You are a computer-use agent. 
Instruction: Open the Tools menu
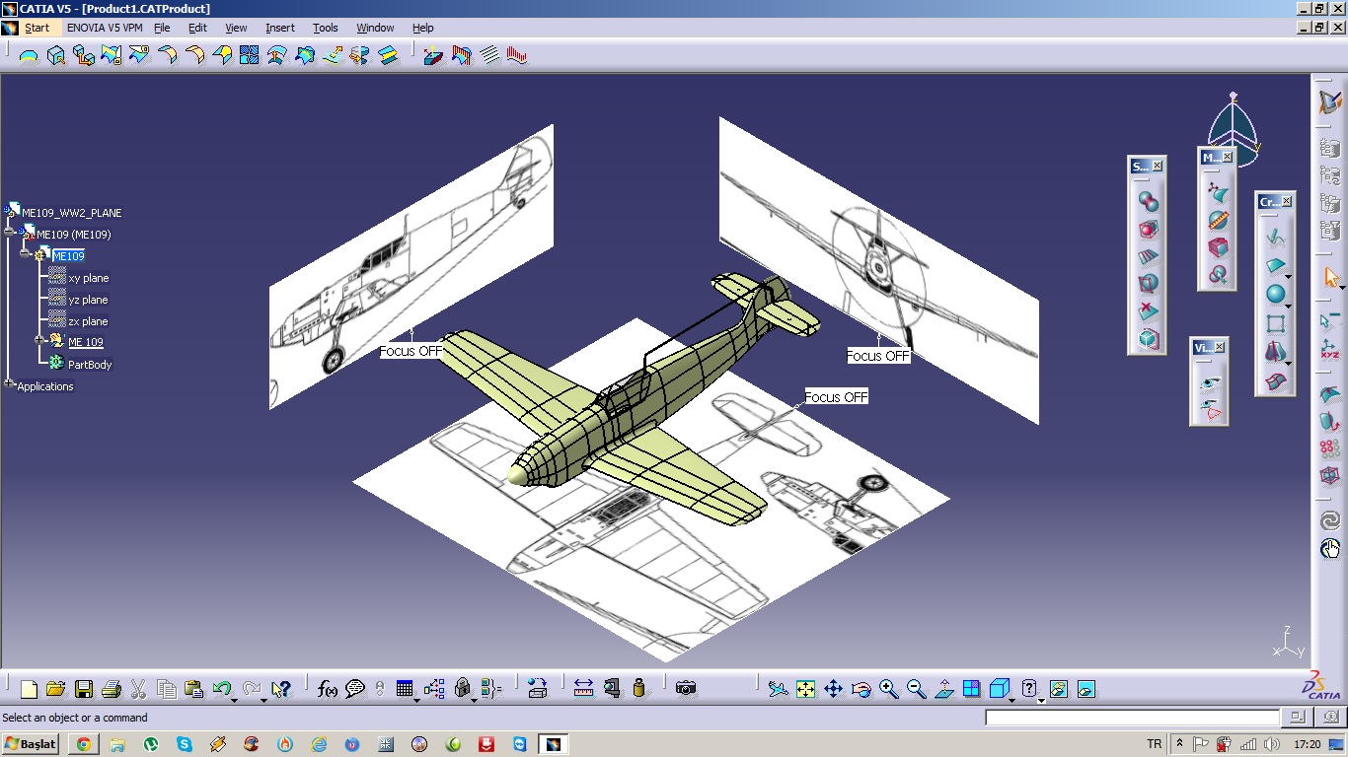[x=326, y=28]
